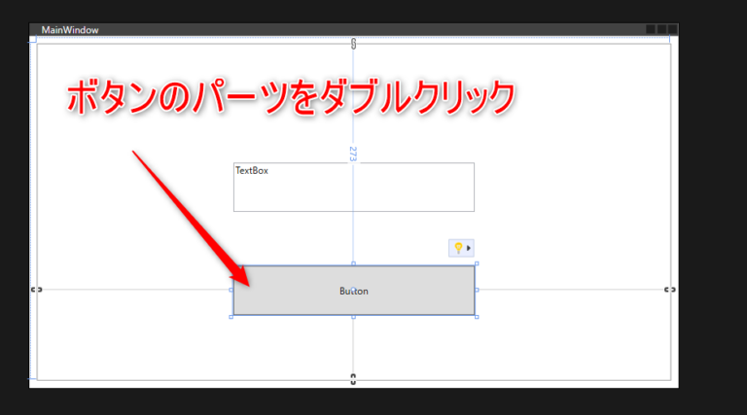747x415 pixels.
Task: Click the Button's top-left resize handle
Action: pyautogui.click(x=231, y=264)
